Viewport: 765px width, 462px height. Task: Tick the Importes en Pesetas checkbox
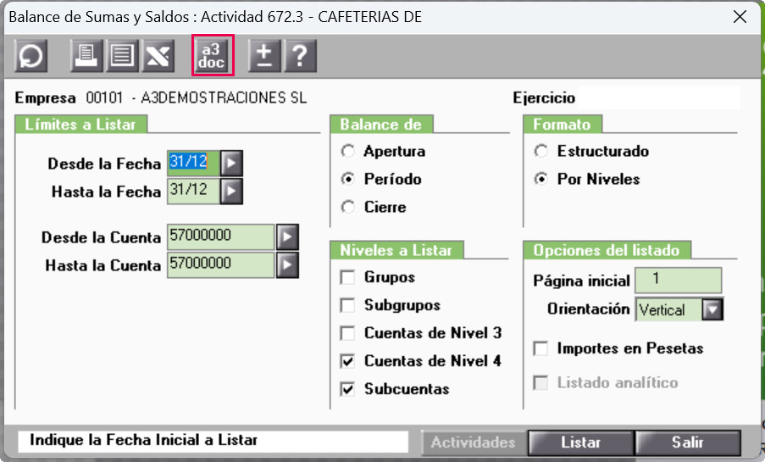(x=540, y=348)
